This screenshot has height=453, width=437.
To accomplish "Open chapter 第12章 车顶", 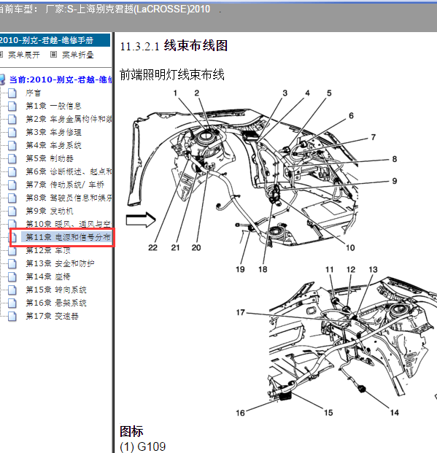I will [48, 250].
